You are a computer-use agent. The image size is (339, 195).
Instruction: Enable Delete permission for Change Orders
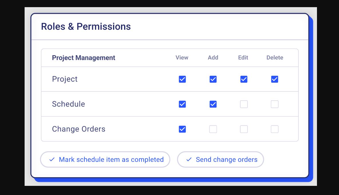(275, 129)
